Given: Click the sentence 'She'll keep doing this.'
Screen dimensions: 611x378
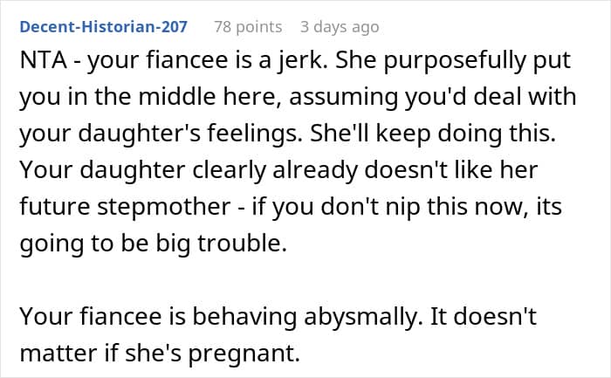Looking at the screenshot, I should [433, 134].
